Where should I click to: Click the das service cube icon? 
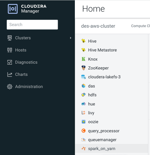83,86
